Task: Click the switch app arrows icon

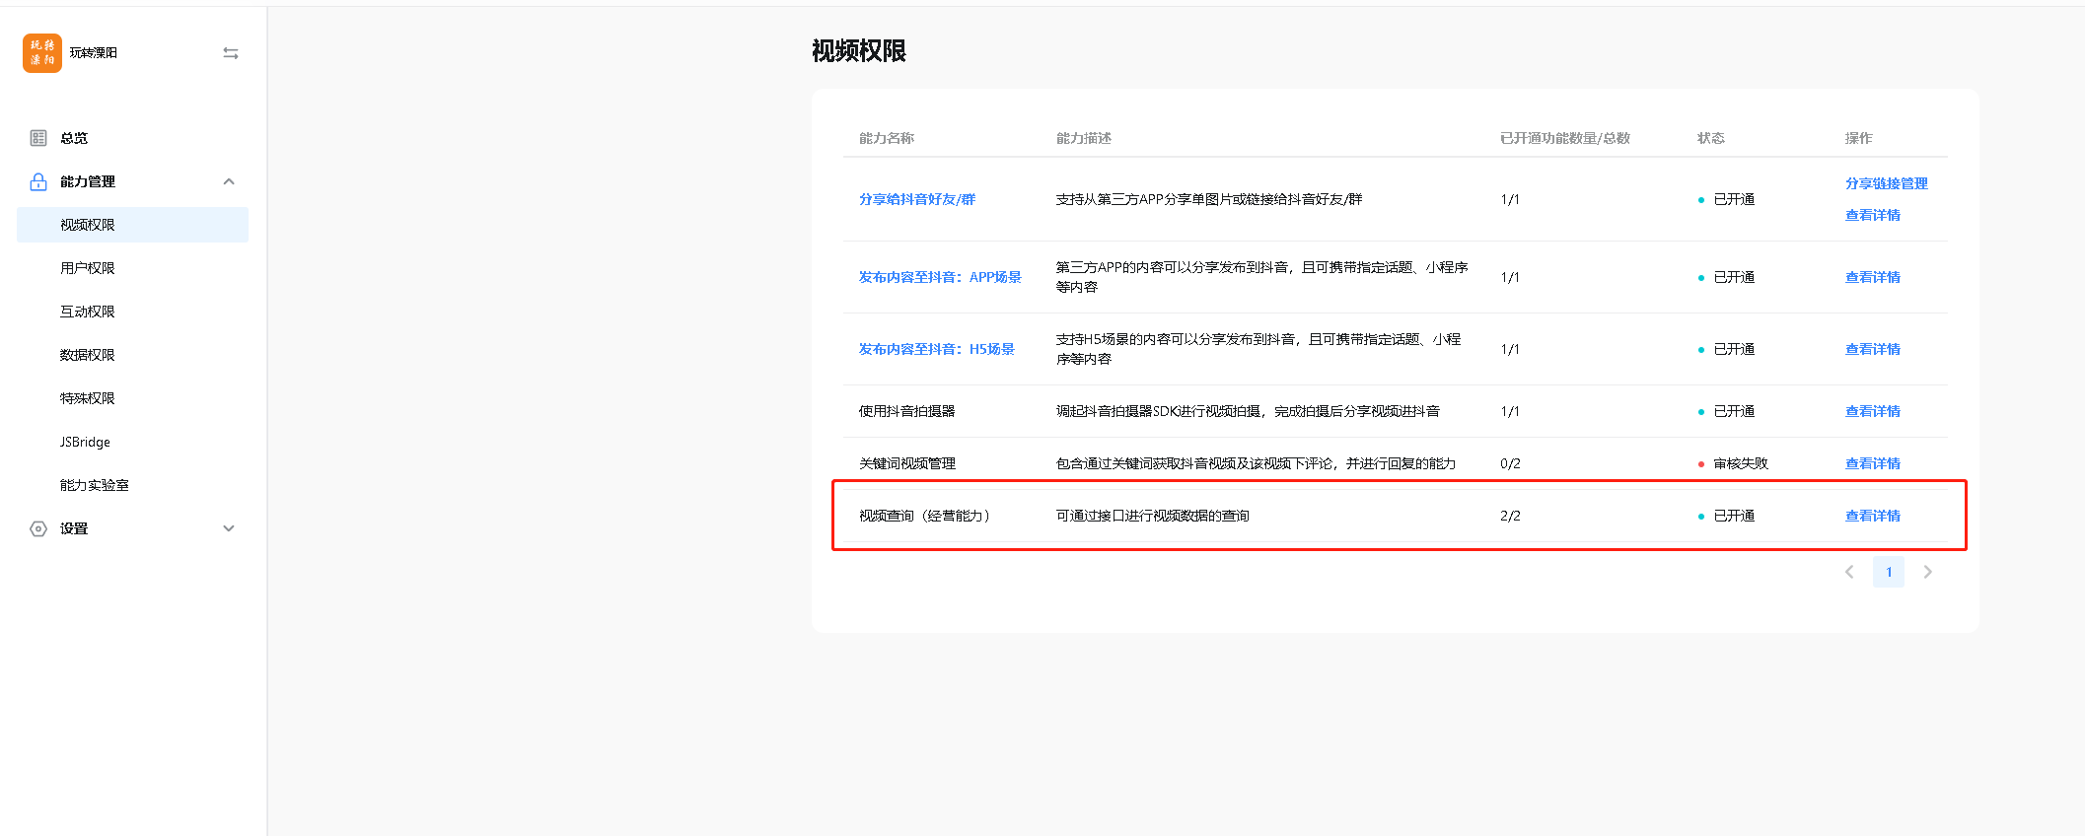Action: click(231, 53)
